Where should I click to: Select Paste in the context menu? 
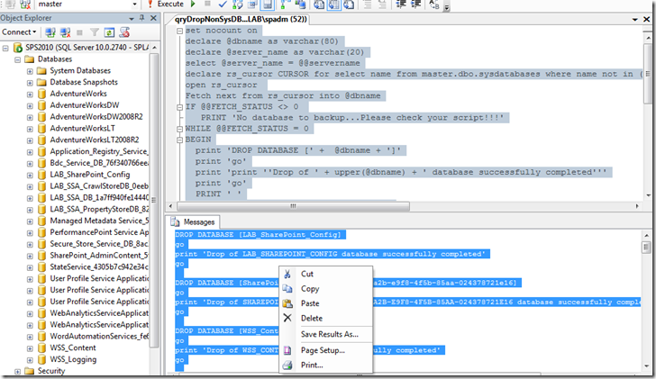pyautogui.click(x=310, y=303)
